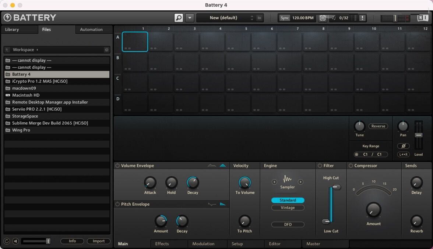Select the Wing Pro folder
Screen dimensions: 433x249
tap(57, 130)
